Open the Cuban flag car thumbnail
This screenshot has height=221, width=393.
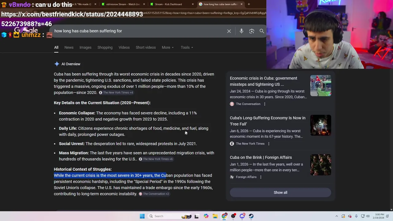[x=321, y=86]
